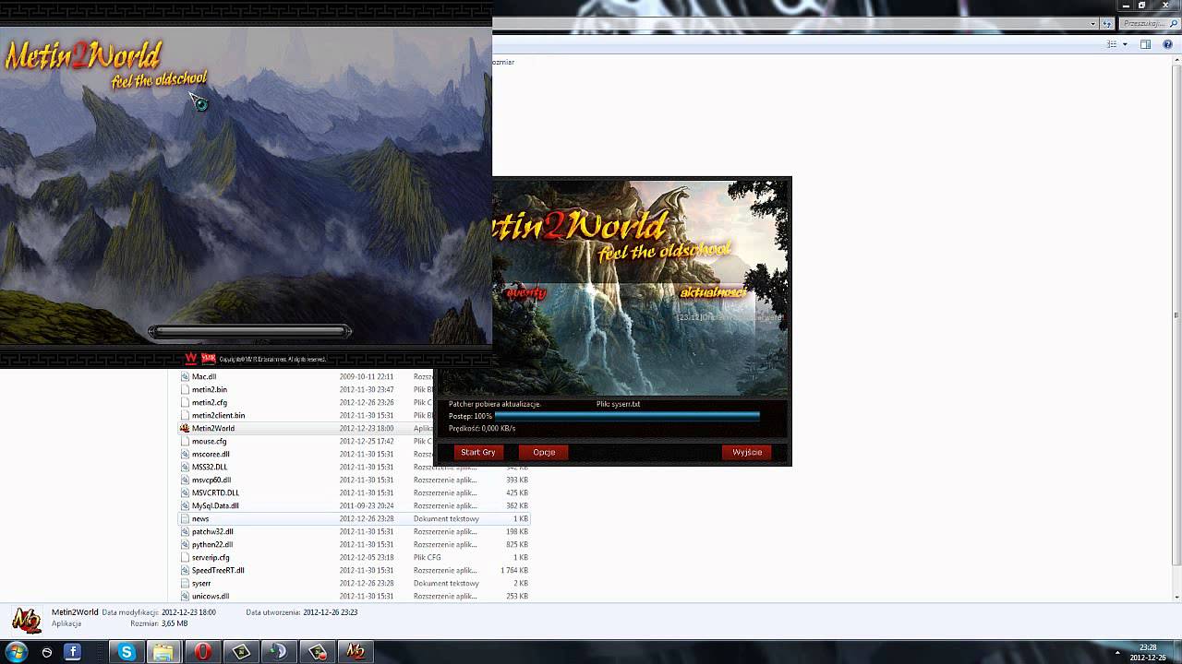Viewport: 1182px width, 664px height.
Task: Click the Start Gry button in patcher
Action: pyautogui.click(x=478, y=452)
